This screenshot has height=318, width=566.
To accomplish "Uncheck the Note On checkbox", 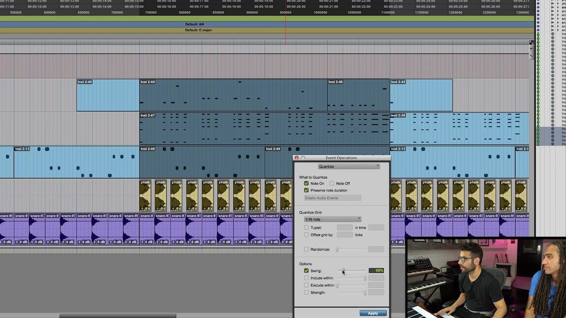I will click(x=306, y=184).
